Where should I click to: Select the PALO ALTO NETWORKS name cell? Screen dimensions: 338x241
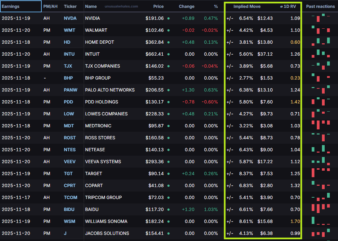[110, 90]
